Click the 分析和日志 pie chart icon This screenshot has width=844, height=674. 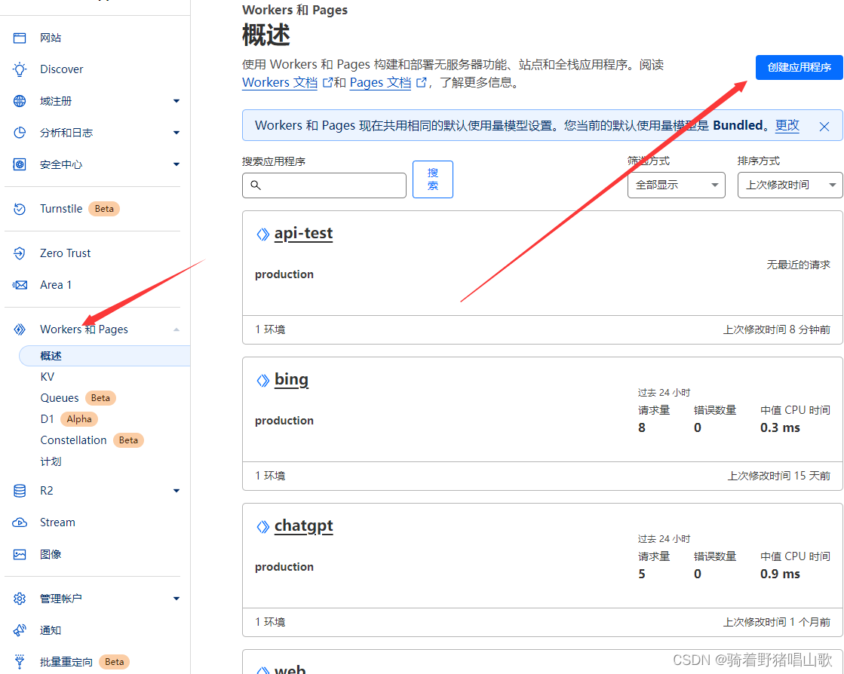20,133
